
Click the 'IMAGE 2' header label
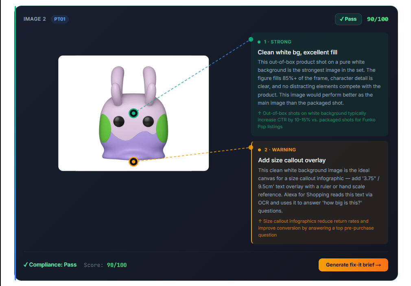[35, 19]
